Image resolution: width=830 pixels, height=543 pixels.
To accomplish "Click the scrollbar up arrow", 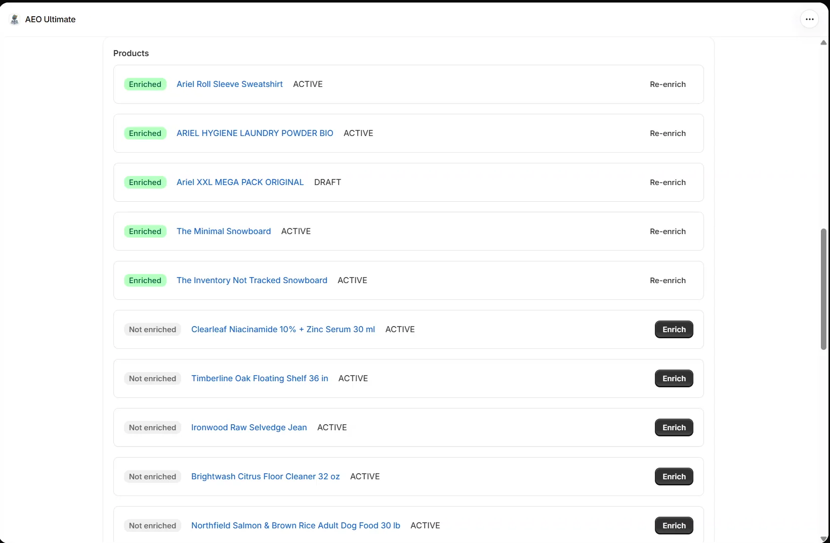I will pyautogui.click(x=823, y=42).
